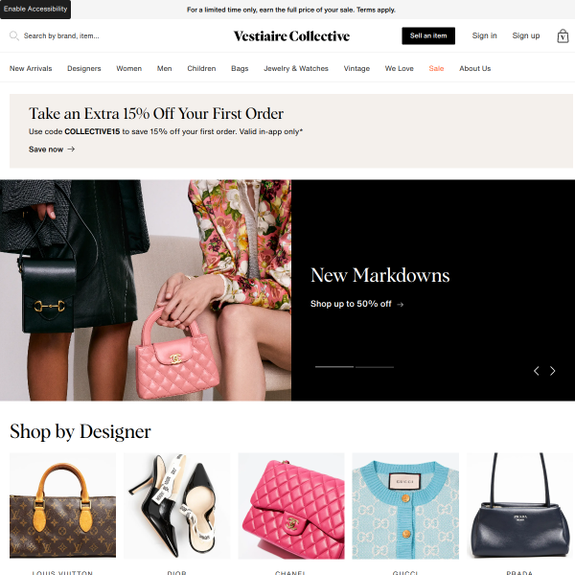Open the Sale menu item
The width and height of the screenshot is (575, 575).
click(436, 69)
